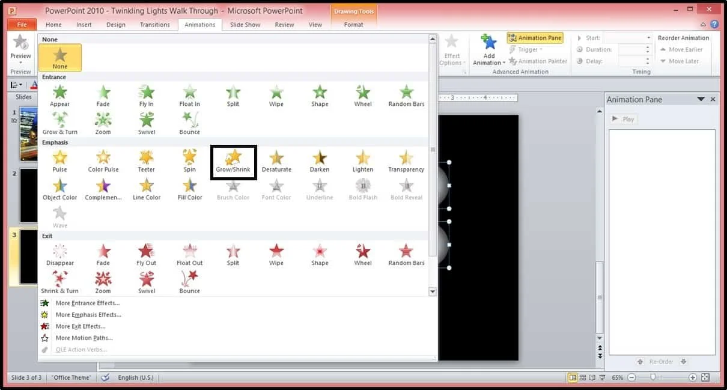Apply the Teeter emphasis effect
This screenshot has height=390, width=727.
tap(147, 162)
